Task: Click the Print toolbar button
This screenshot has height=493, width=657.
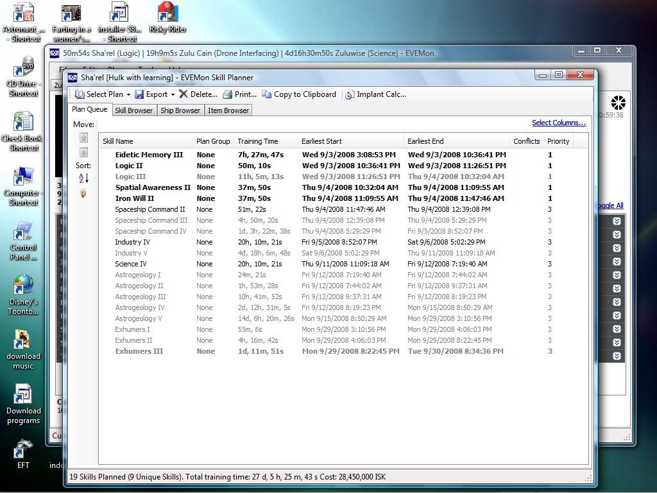Action: tap(239, 94)
